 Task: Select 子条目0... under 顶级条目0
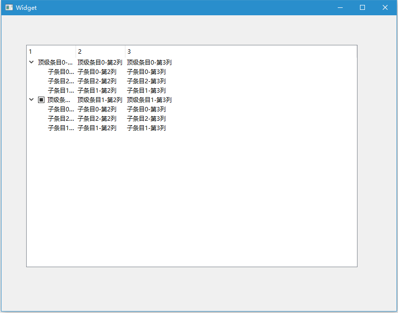[61, 72]
